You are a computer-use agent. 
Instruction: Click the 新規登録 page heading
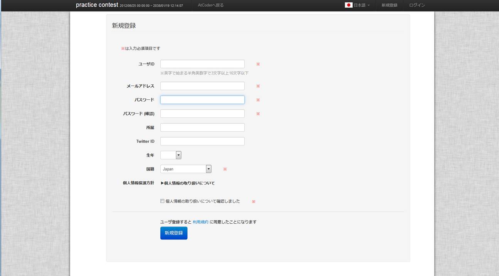(124, 26)
